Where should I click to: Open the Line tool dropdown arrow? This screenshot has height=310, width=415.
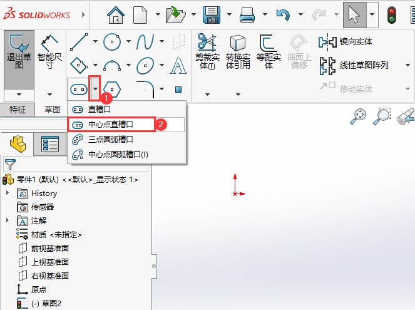95,41
